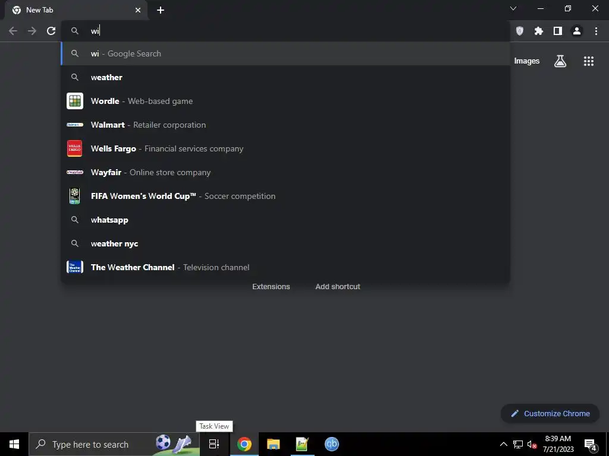Viewport: 609px width, 456px height.
Task: Open the Images link
Action: (527, 61)
